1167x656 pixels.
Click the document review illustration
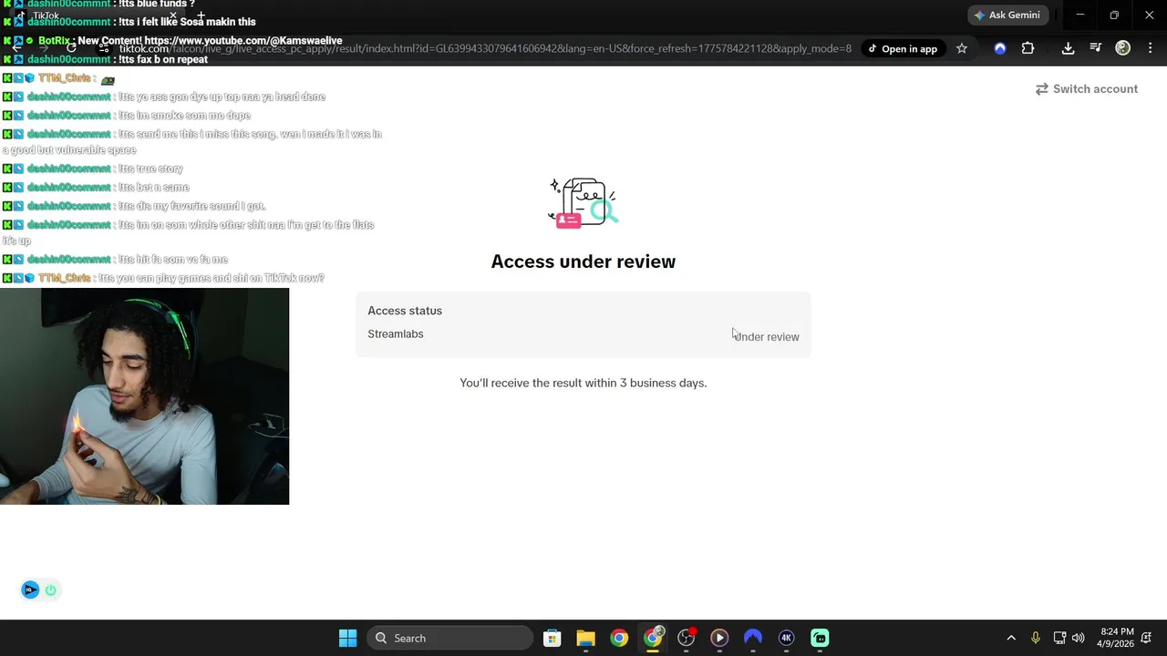coord(583,202)
